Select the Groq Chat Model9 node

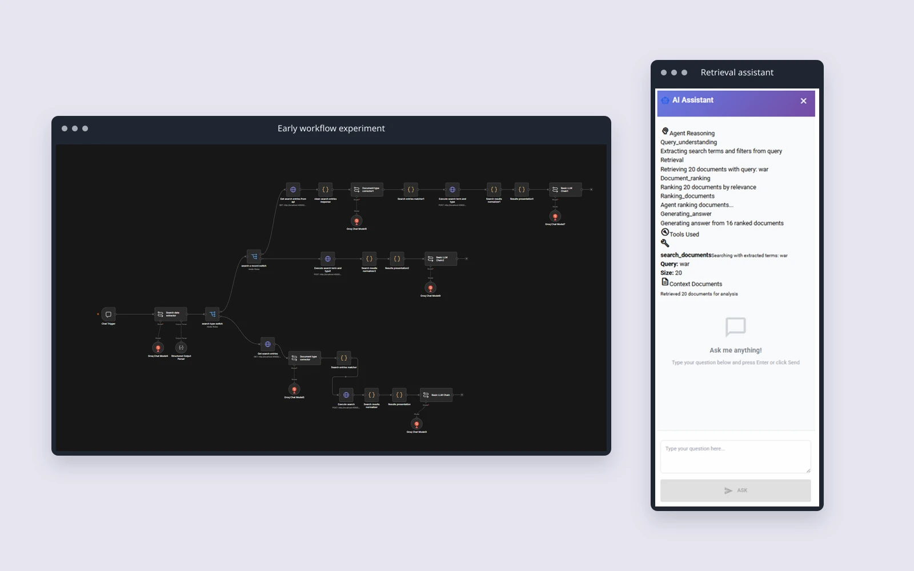(431, 288)
